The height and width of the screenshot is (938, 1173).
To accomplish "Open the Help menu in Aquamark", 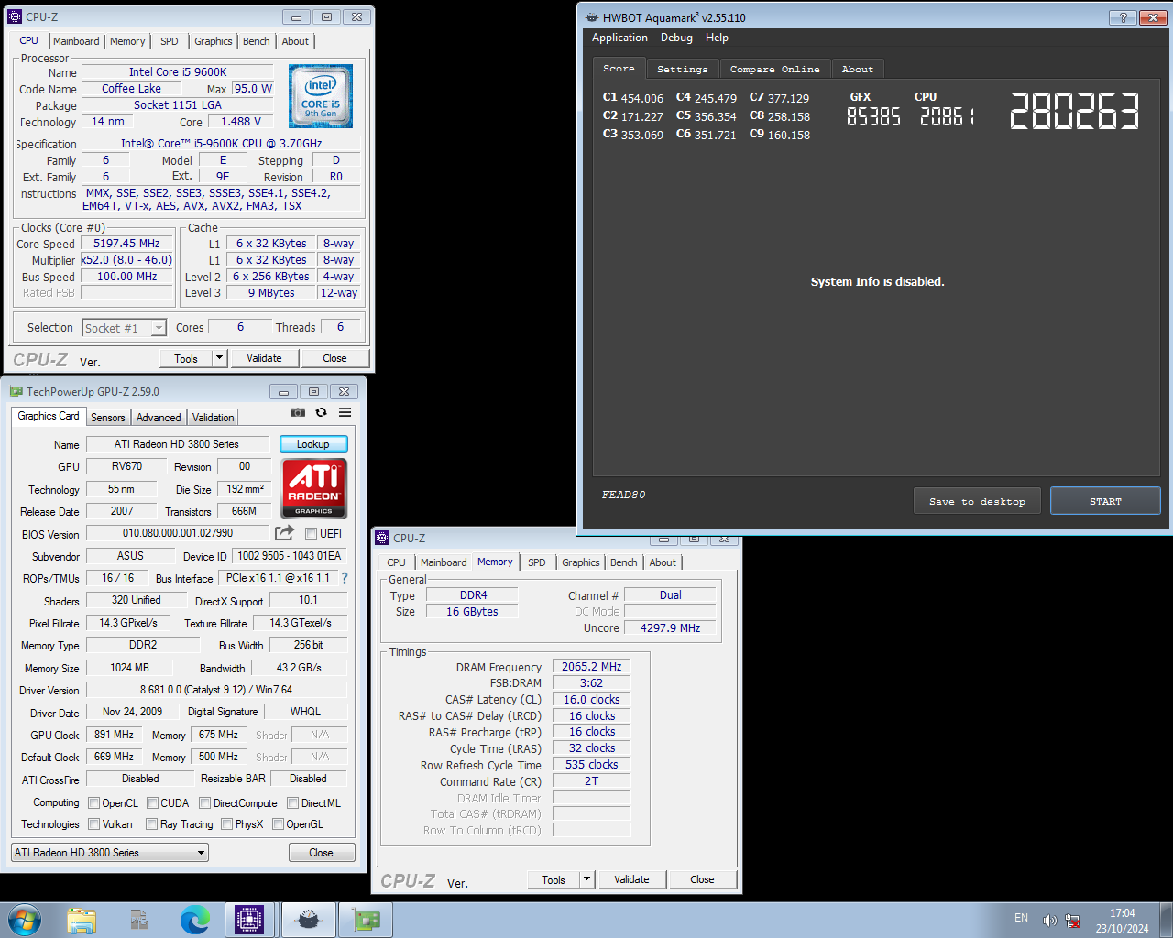I will [x=717, y=38].
